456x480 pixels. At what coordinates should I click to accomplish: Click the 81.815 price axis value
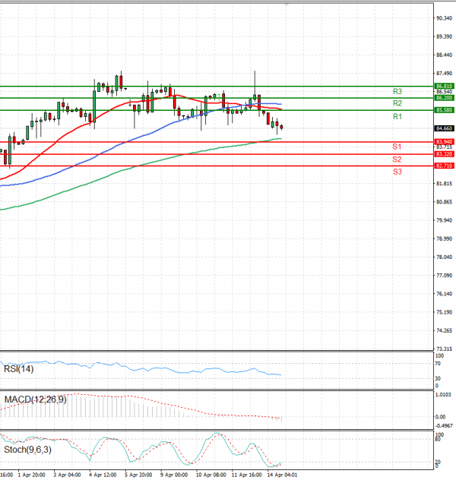click(444, 184)
